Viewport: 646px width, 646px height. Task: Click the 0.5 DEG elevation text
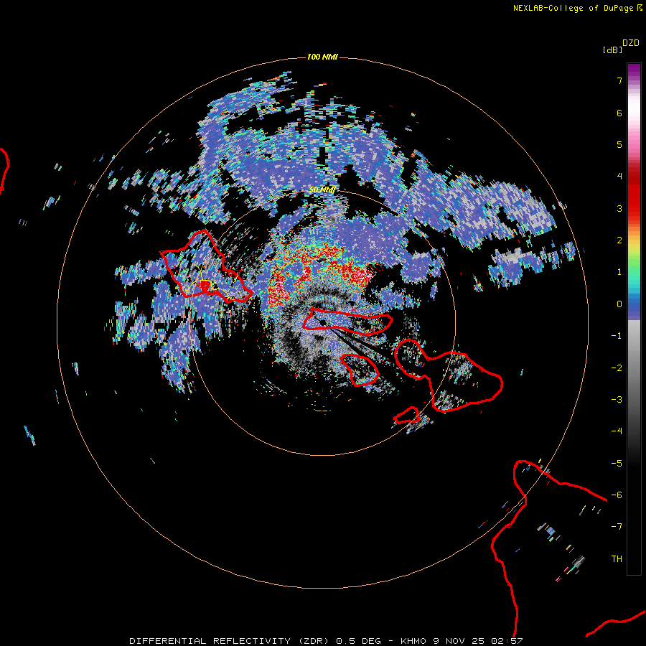coord(358,641)
